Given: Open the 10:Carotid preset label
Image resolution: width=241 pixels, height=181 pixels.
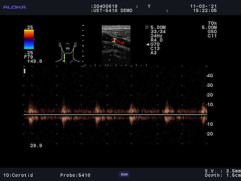Looking at the screenshot, I should [18, 175].
